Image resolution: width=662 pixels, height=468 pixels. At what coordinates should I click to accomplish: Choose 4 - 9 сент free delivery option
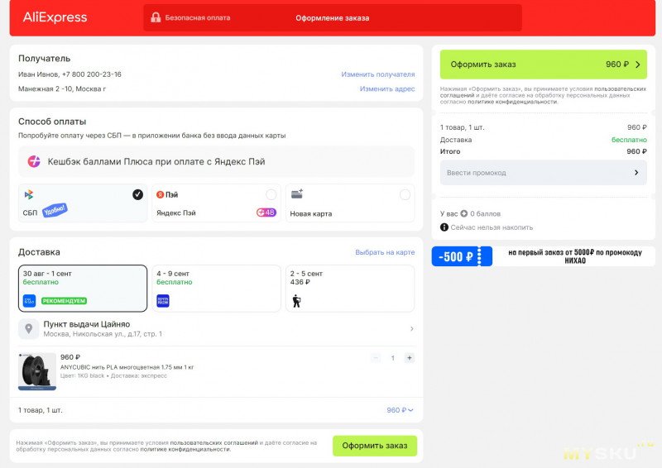[216, 289]
